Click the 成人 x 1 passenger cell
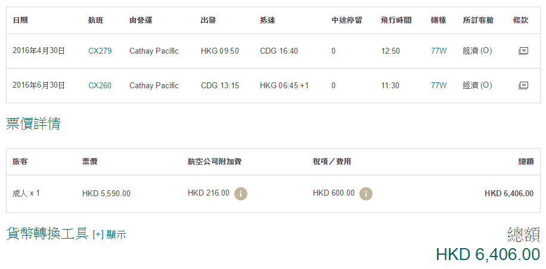The width and height of the screenshot is (546, 269). (x=26, y=193)
